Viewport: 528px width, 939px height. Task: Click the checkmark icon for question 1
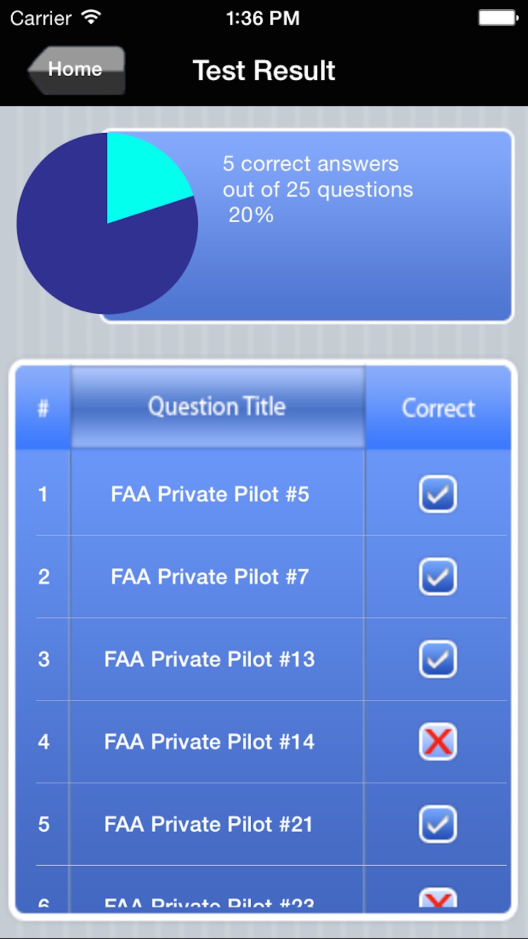click(x=438, y=494)
